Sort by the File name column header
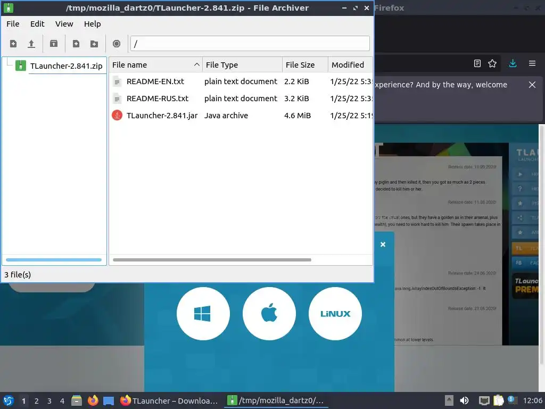The width and height of the screenshot is (545, 409). point(155,64)
